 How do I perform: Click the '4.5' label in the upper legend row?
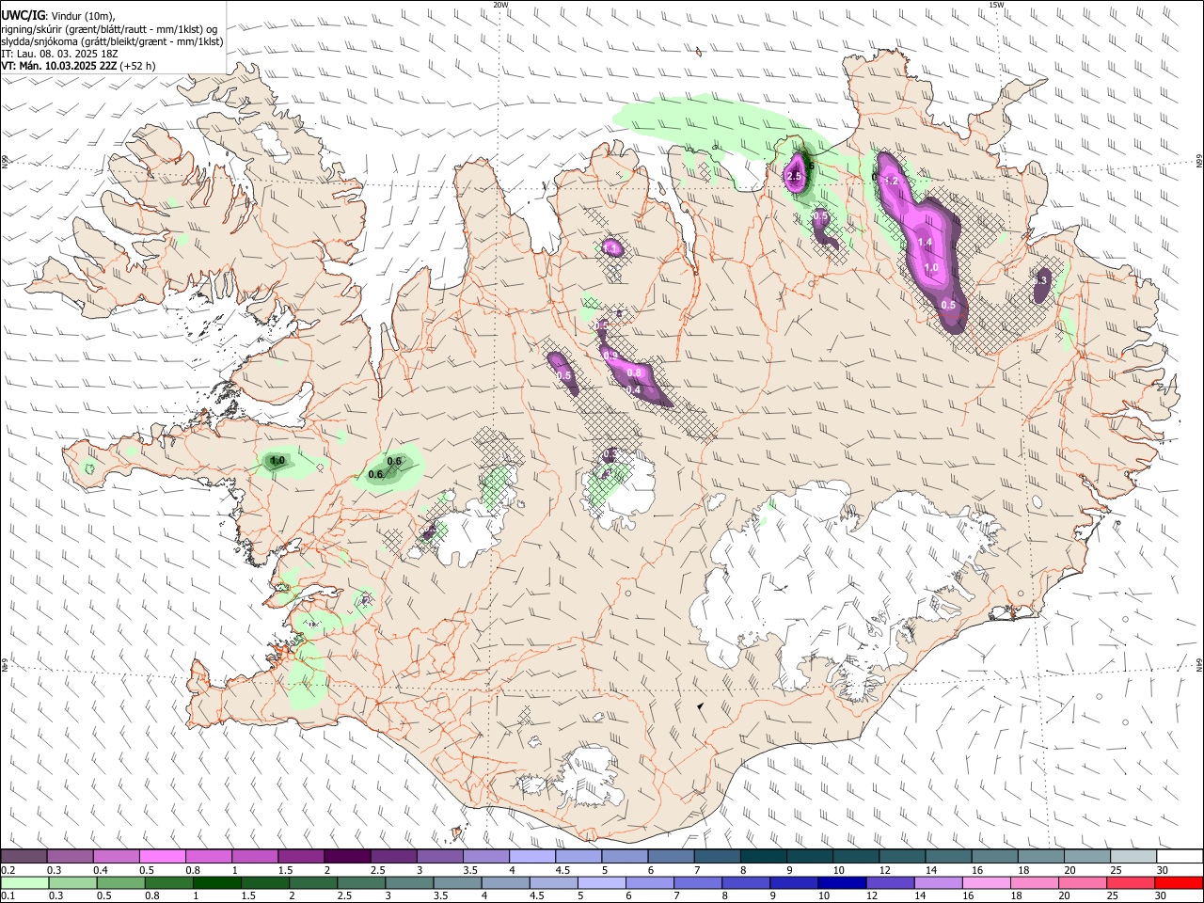[x=562, y=870]
